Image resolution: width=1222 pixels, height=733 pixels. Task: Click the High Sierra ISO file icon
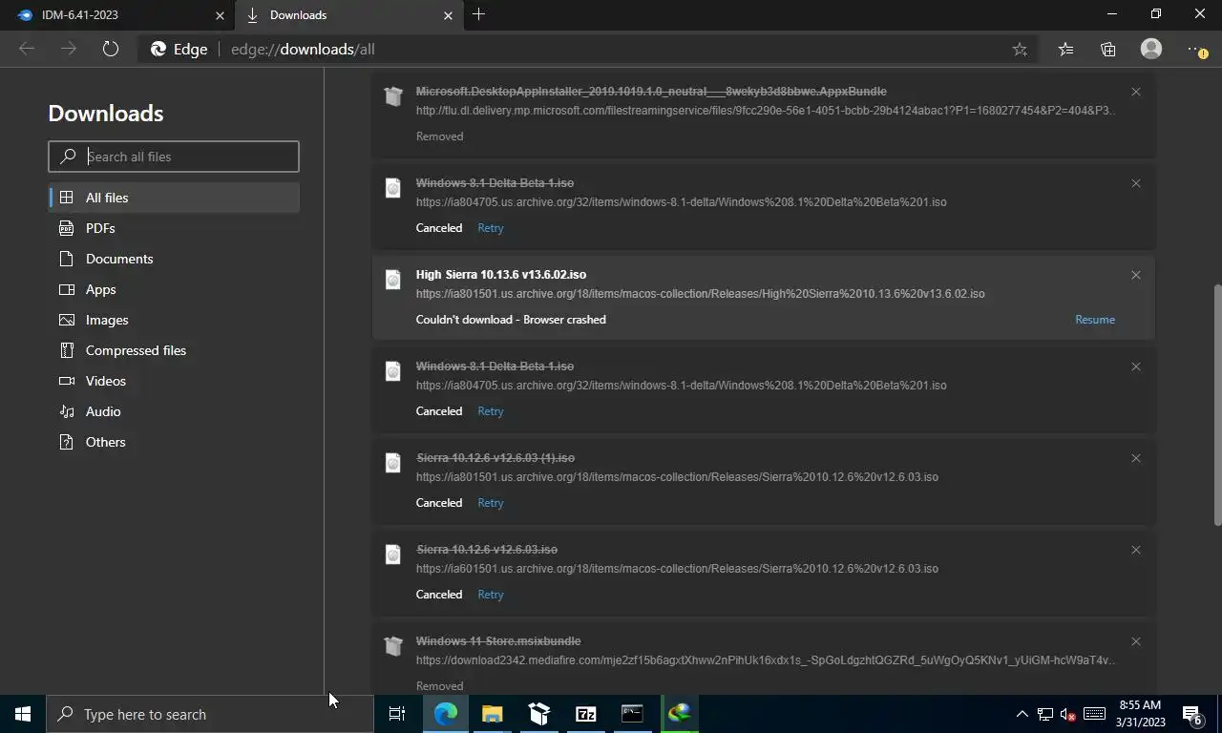click(x=392, y=280)
